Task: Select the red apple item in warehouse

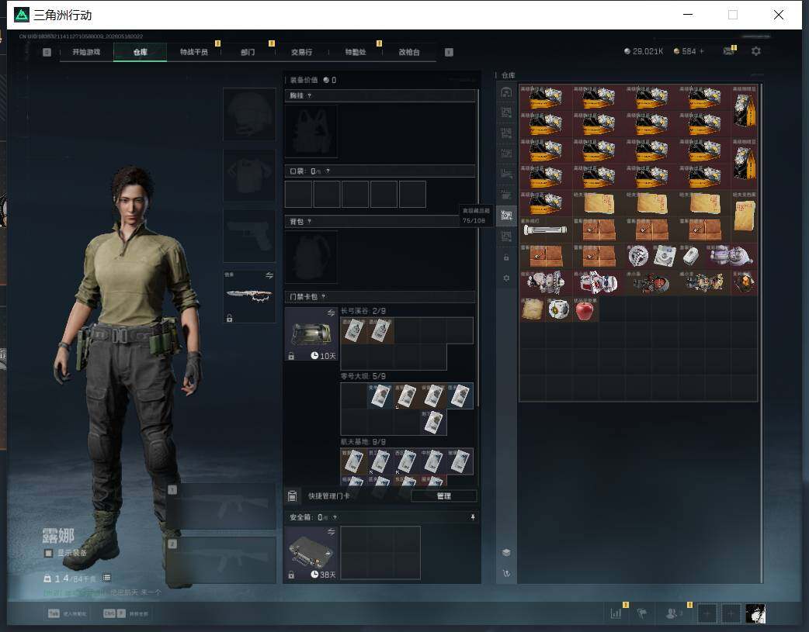Action: point(585,310)
